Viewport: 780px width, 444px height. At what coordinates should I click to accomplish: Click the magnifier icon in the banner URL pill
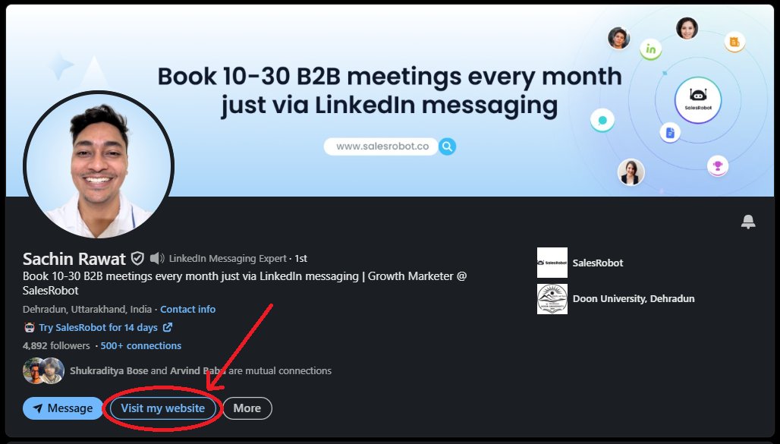(447, 146)
